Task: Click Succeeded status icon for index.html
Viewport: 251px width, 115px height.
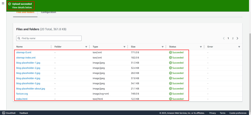Action: coord(170,99)
